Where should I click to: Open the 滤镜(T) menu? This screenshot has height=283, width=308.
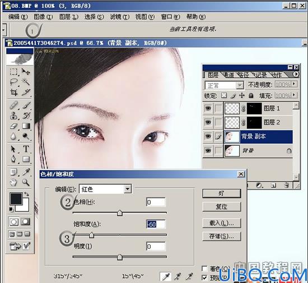120,17
